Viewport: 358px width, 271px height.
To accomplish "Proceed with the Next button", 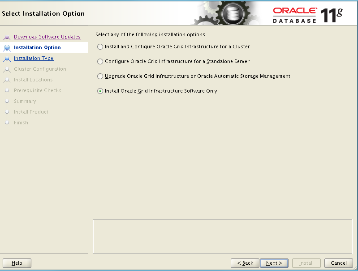I will tap(274, 263).
